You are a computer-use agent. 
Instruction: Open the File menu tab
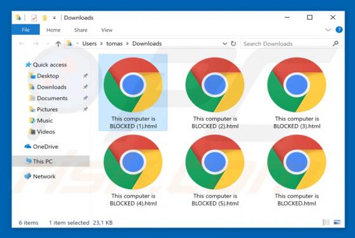(x=25, y=30)
